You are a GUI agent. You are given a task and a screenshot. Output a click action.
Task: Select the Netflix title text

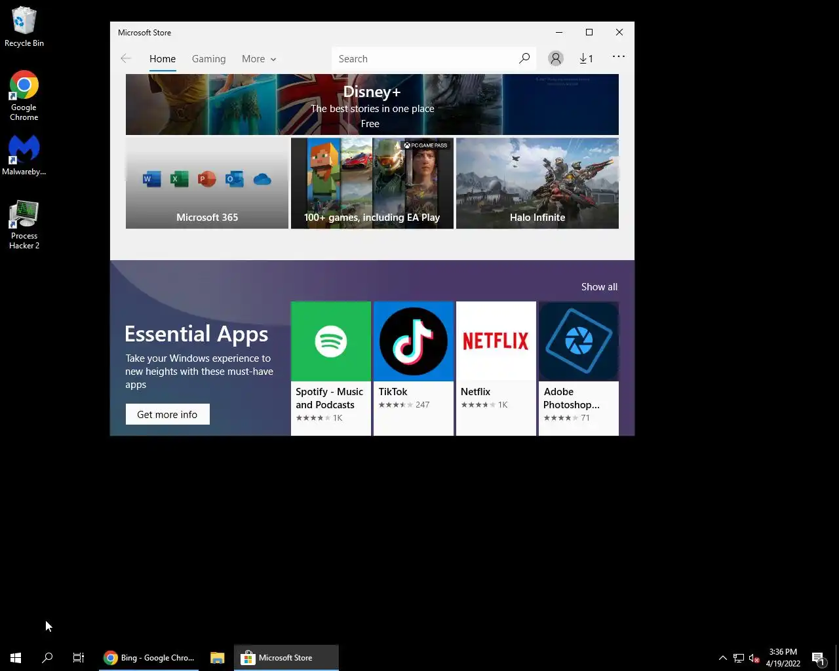coord(476,392)
